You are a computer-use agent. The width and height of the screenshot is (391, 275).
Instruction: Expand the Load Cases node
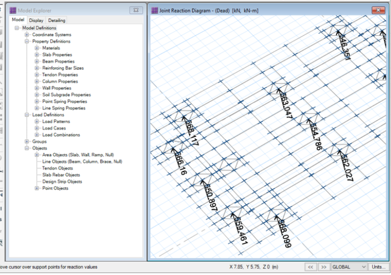pyautogui.click(x=37, y=128)
